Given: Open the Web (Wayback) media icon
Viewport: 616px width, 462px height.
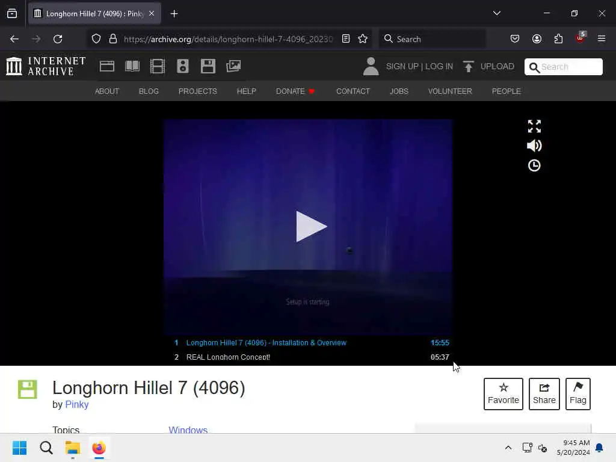Looking at the screenshot, I should (x=107, y=66).
